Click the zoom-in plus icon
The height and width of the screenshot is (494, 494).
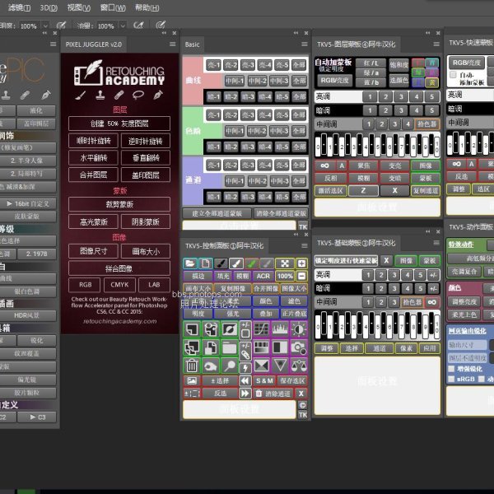301,263
